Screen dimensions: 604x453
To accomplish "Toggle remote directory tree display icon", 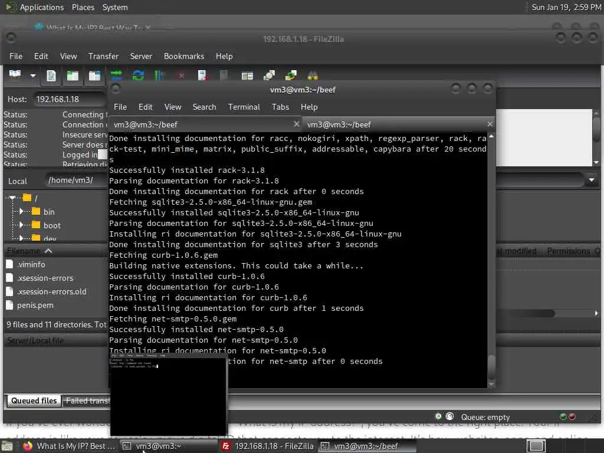I will pyautogui.click(x=94, y=75).
